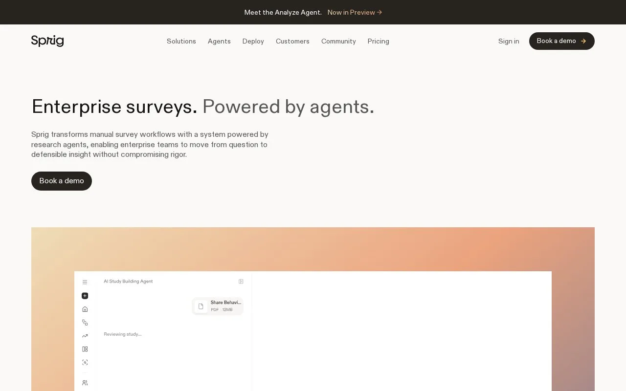
Task: Click the Share Behavi... PDF attachment
Action: tap(218, 306)
